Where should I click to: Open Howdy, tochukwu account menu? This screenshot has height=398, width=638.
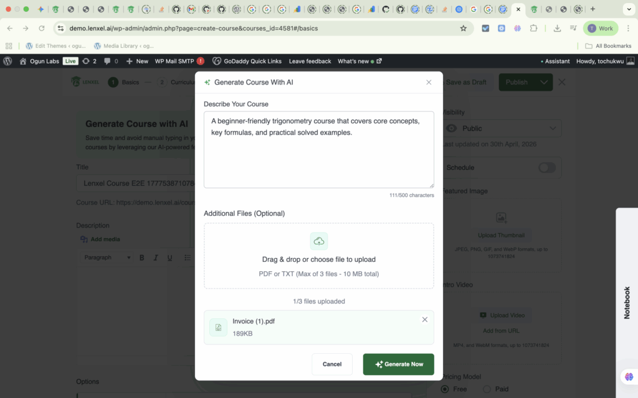pyautogui.click(x=605, y=61)
